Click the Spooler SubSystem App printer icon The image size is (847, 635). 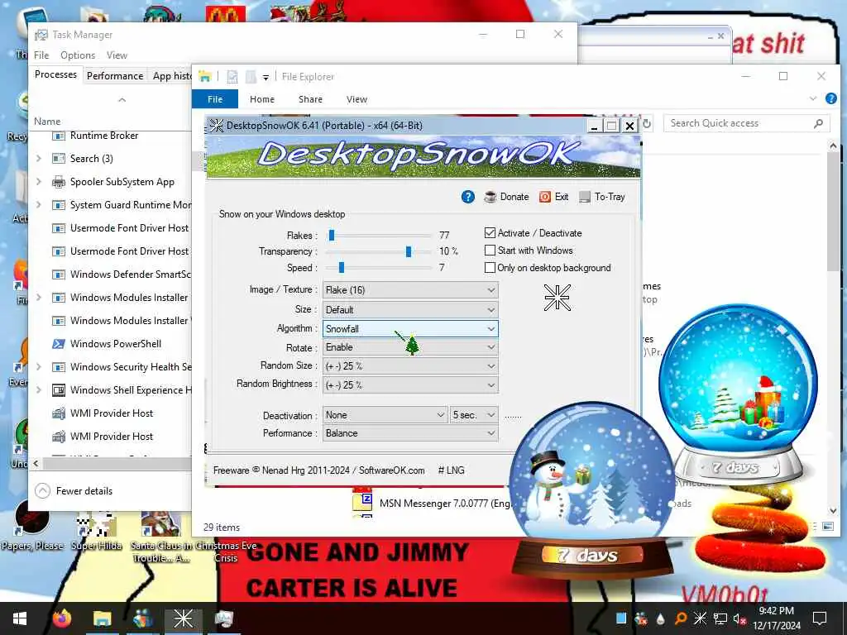coord(59,182)
